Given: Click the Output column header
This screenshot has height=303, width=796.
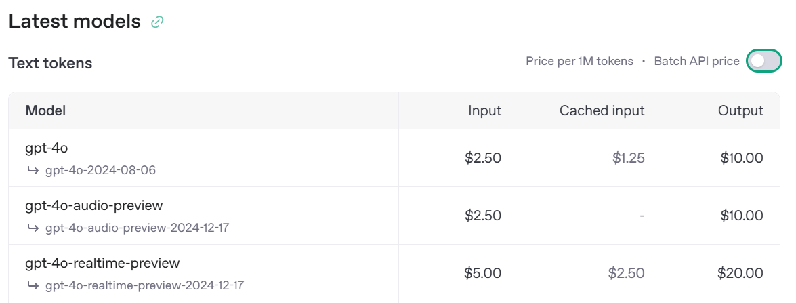Looking at the screenshot, I should click(x=740, y=110).
